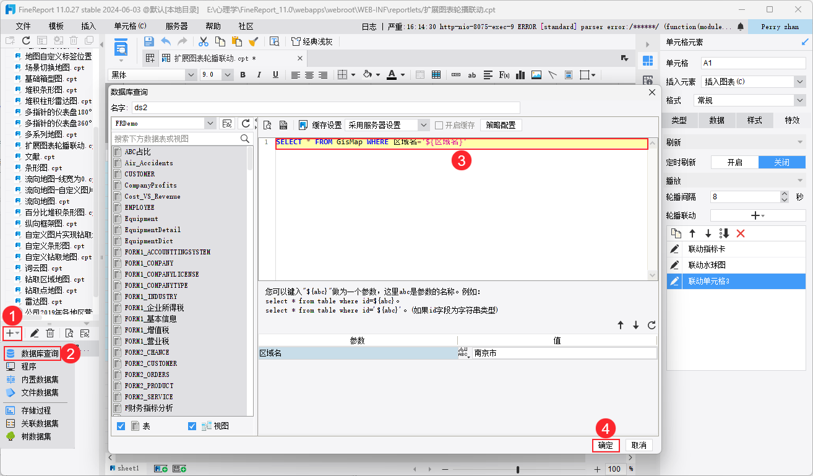This screenshot has width=813, height=476.
Task: Click the zoom slider handle at the bottom
Action: pos(517,469)
